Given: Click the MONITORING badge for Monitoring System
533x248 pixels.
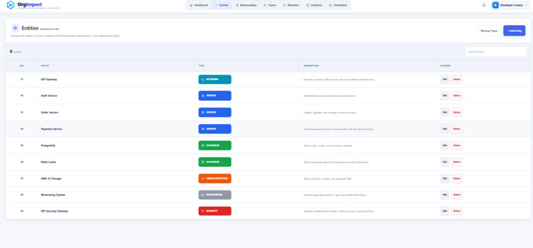Looking at the screenshot, I should tap(215, 195).
